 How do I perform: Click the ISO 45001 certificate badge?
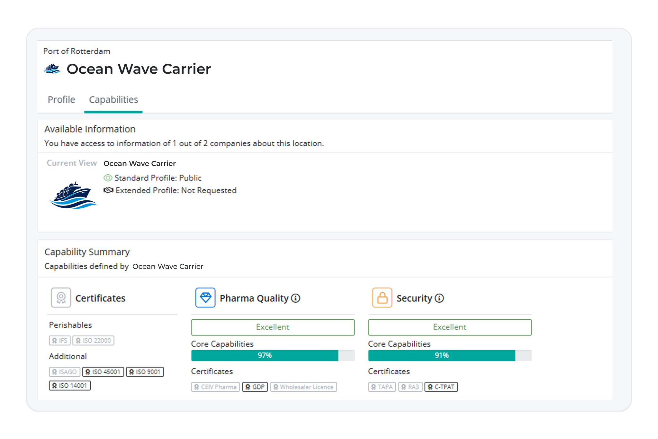103,372
